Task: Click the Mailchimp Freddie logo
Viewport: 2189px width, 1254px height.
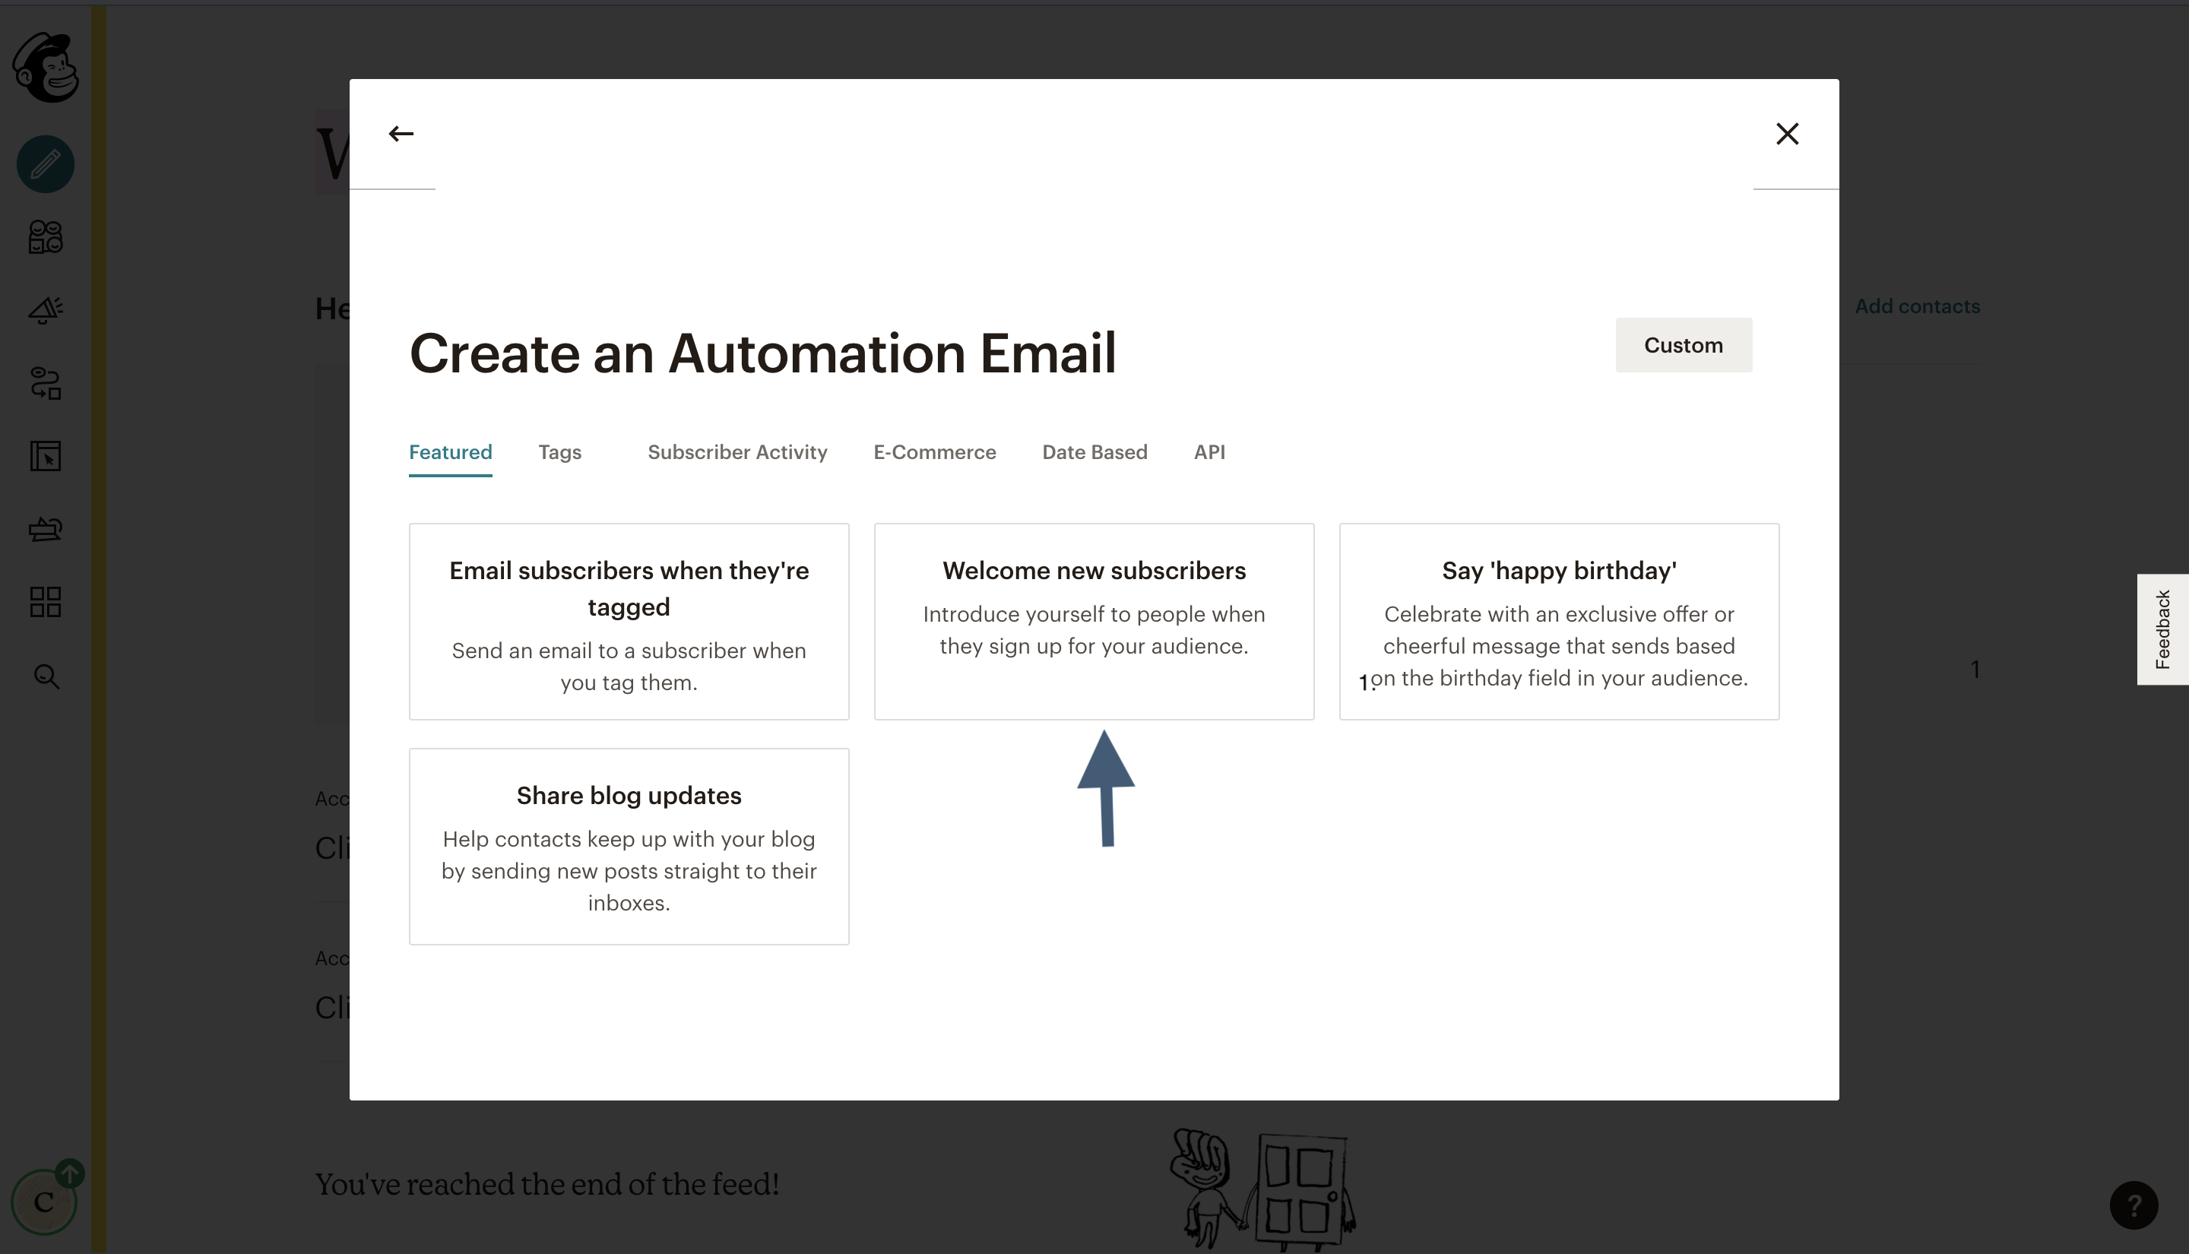Action: click(46, 67)
